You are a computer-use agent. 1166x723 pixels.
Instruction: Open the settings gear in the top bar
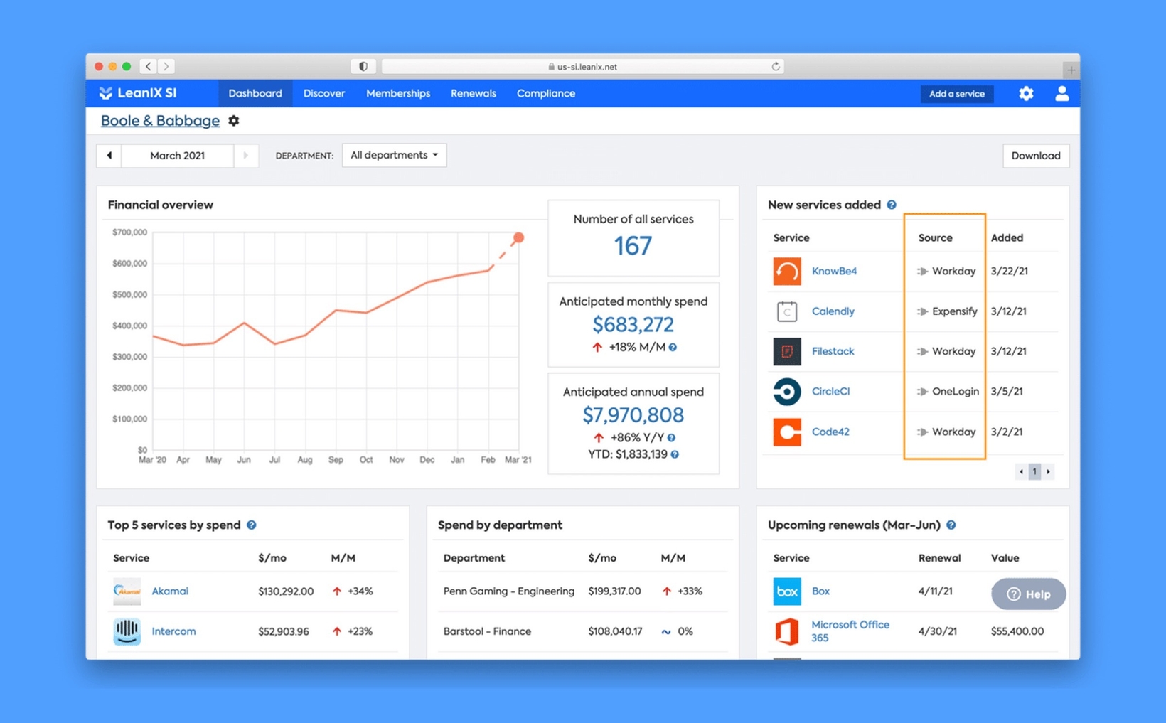pos(1025,93)
